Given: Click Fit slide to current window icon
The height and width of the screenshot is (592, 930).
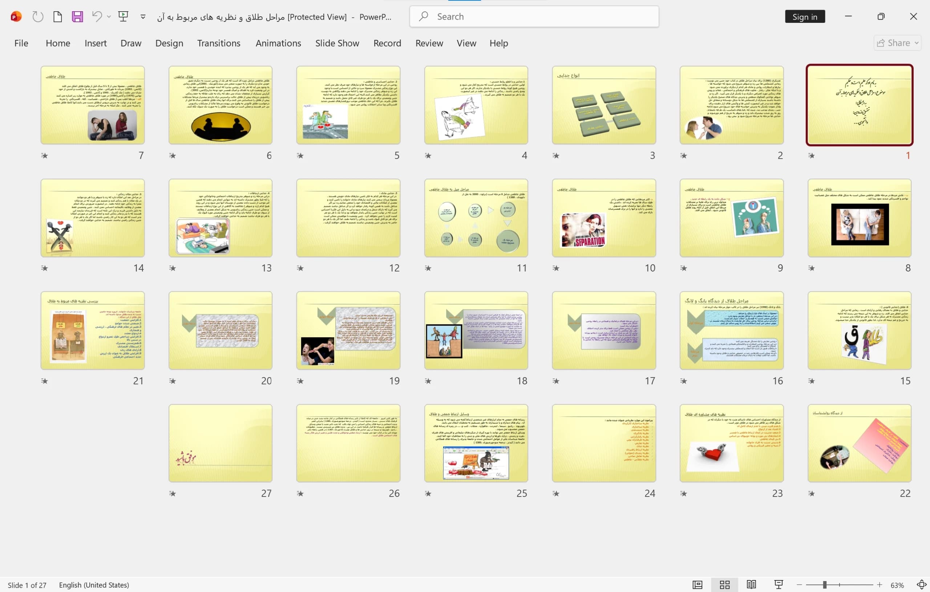Looking at the screenshot, I should (922, 585).
